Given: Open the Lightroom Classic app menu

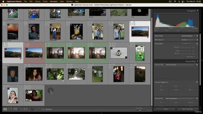Looking at the screenshot, I should click(x=14, y=1).
